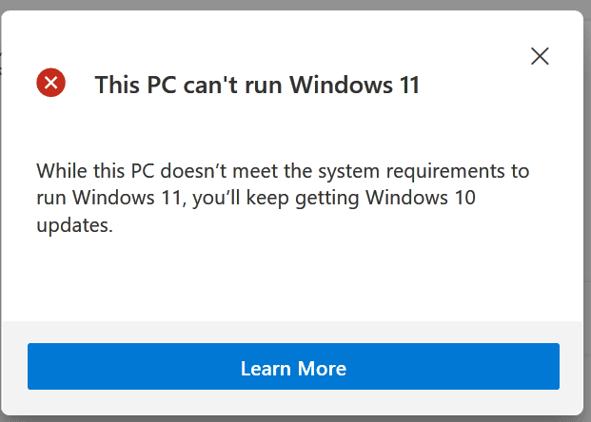This screenshot has height=422, width=591.
Task: Click the gray footer strip above Learn More
Action: coord(293,331)
